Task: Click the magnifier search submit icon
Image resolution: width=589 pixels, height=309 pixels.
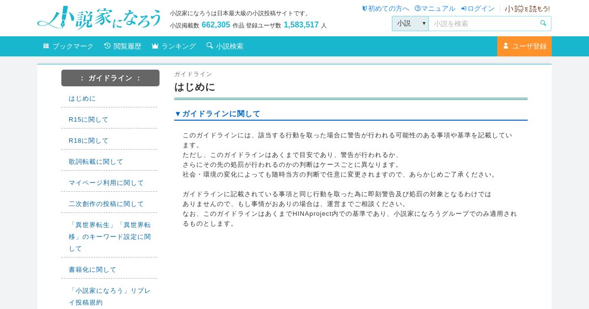Action: click(543, 23)
